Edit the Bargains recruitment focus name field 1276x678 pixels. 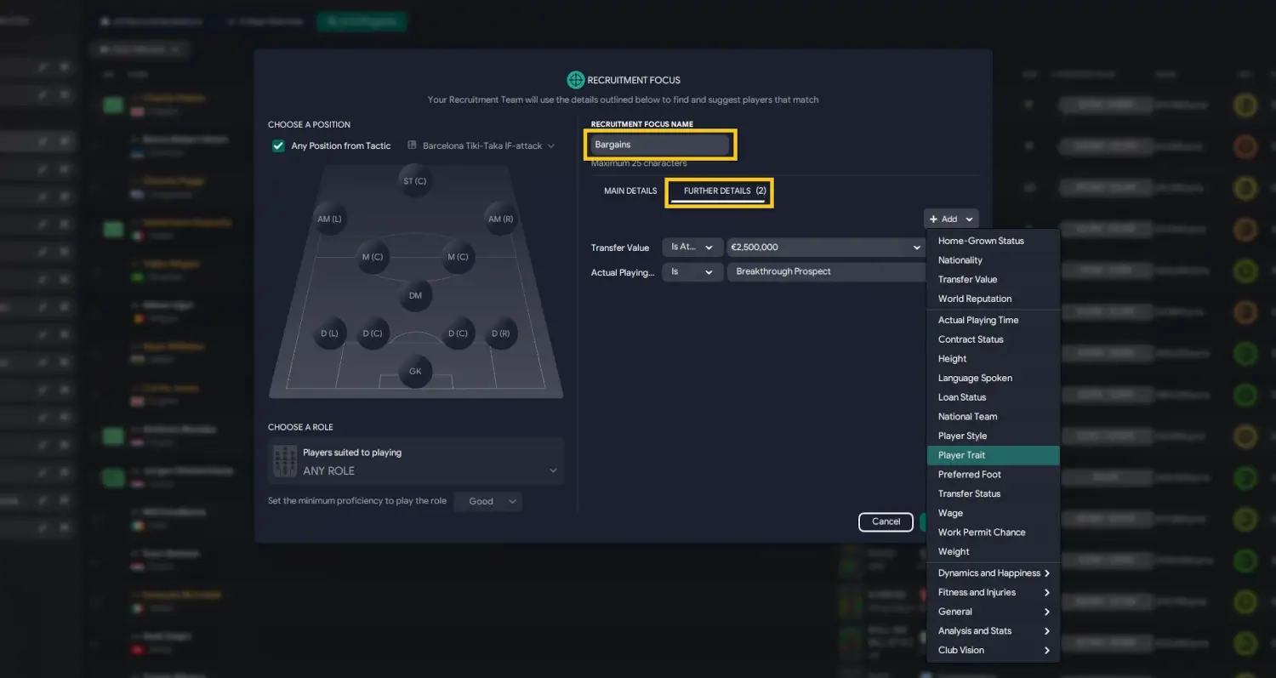click(x=660, y=145)
